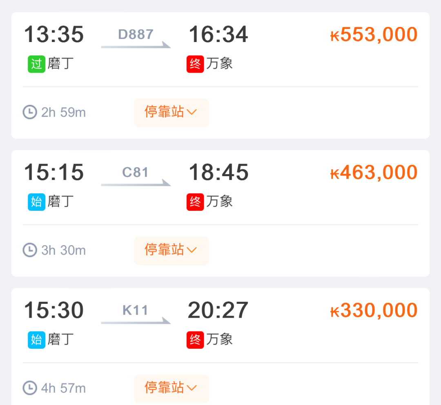441x405 pixels.
Task: Click the 16:34 arrival time of D887
Action: tap(218, 35)
